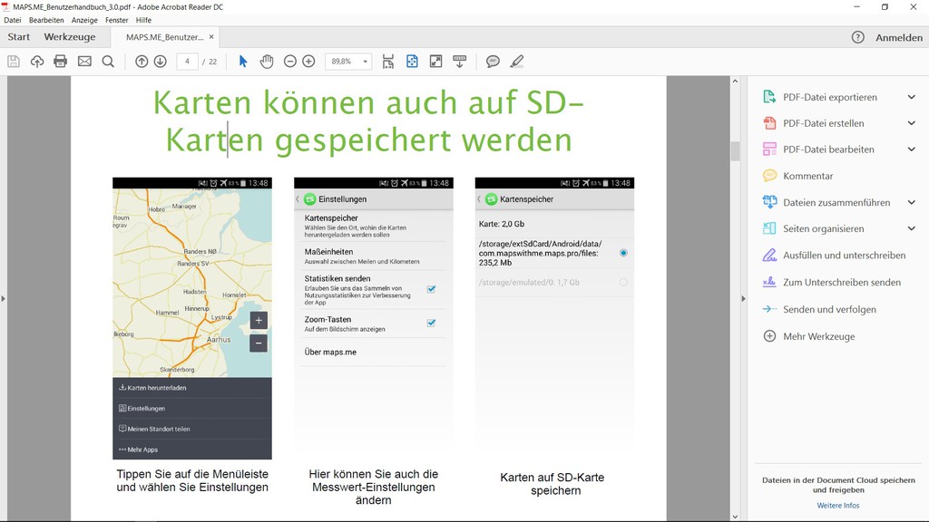Select the MAPS.ME_Benutzer... document tab

[x=165, y=36]
